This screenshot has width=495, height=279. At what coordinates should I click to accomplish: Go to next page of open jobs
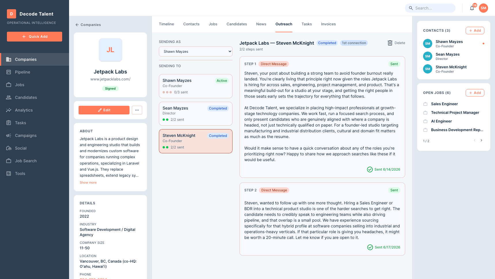click(481, 140)
